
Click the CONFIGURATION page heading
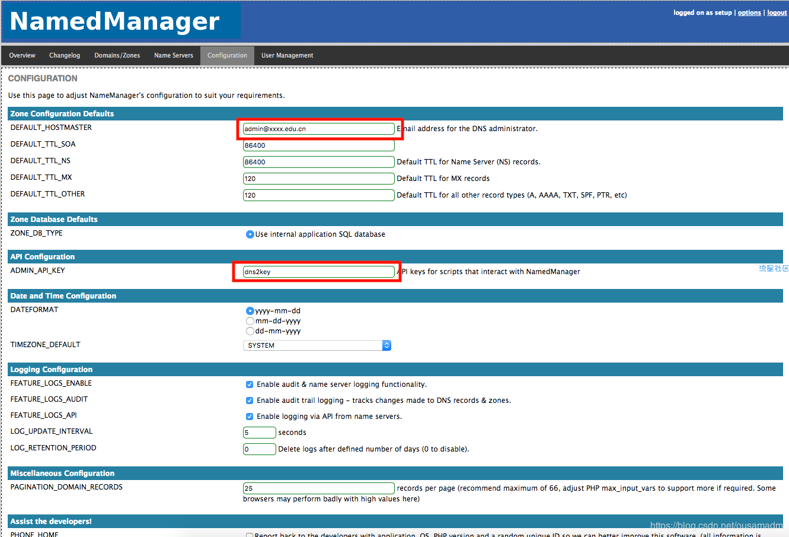pyautogui.click(x=43, y=78)
